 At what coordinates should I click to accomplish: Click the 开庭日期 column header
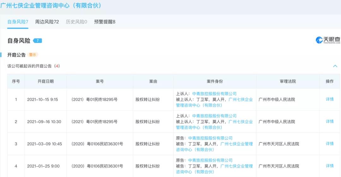(45, 81)
